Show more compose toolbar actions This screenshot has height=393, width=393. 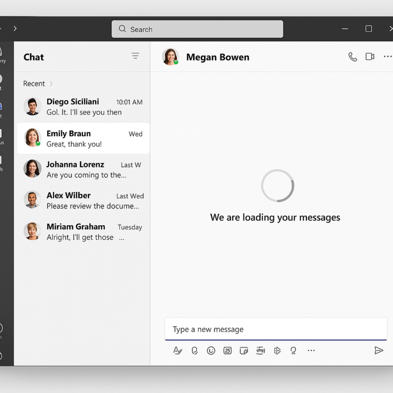(311, 351)
